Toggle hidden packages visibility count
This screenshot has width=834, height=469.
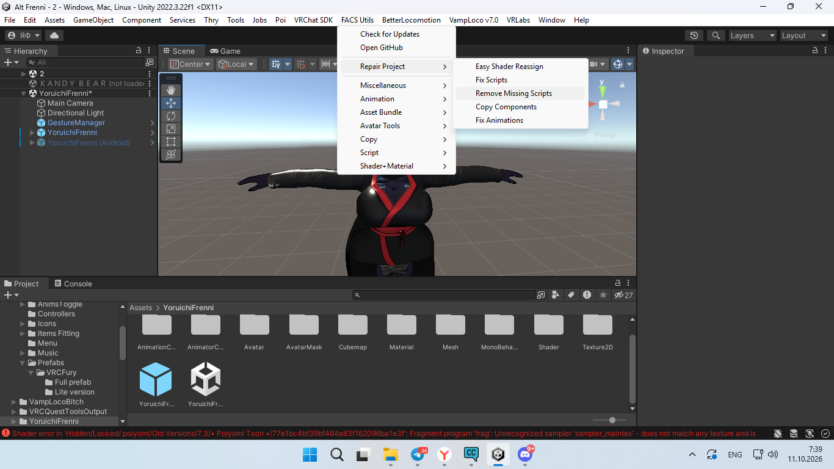coord(624,295)
